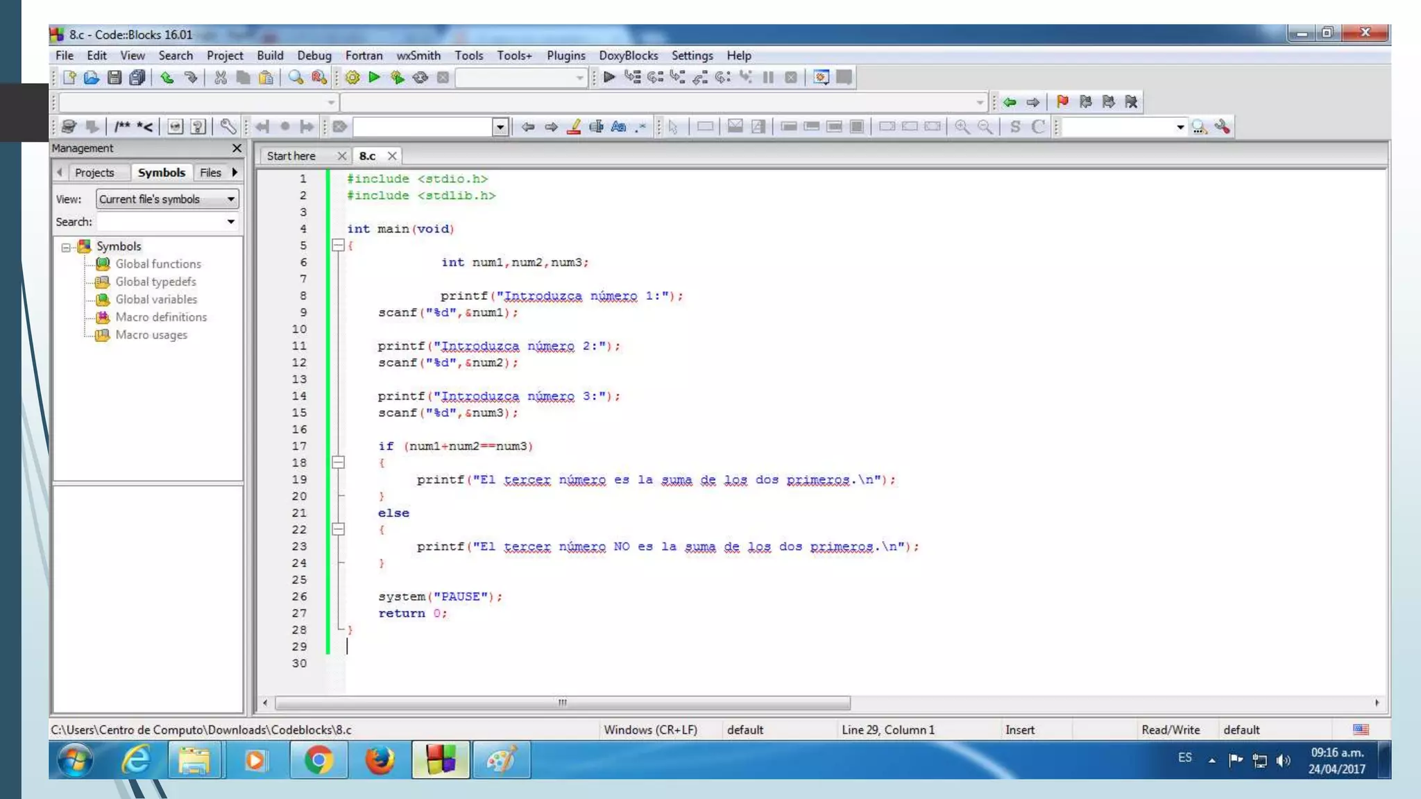Collapse the main function fold at line 5
Viewport: 1421px width, 799px height.
(x=338, y=246)
